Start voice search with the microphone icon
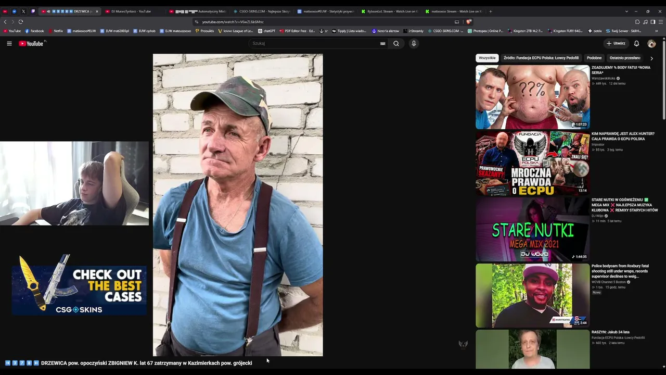Screen dimensions: 666x375 click(414, 44)
